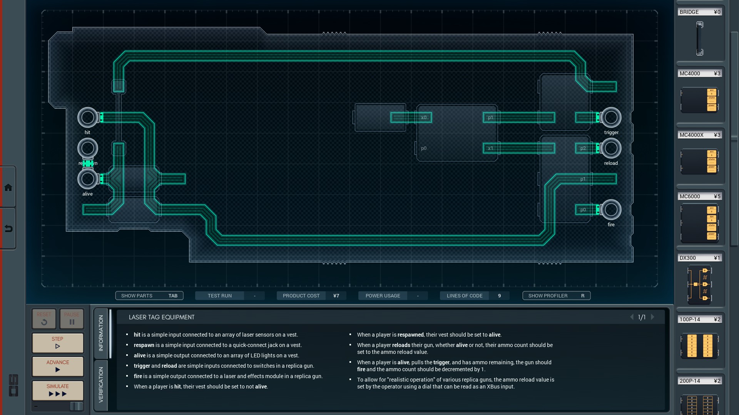Select the Bridge part icon
739x415 pixels.
point(699,38)
